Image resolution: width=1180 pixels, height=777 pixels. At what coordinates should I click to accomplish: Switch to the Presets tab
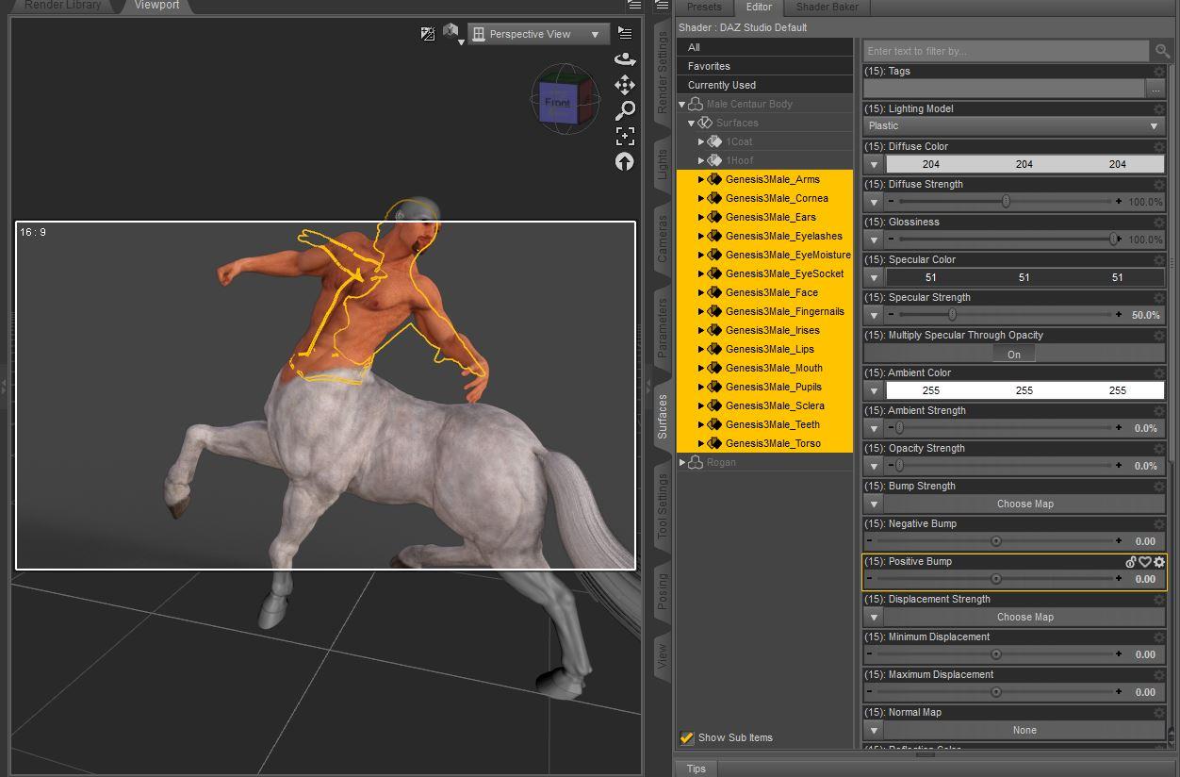(704, 7)
